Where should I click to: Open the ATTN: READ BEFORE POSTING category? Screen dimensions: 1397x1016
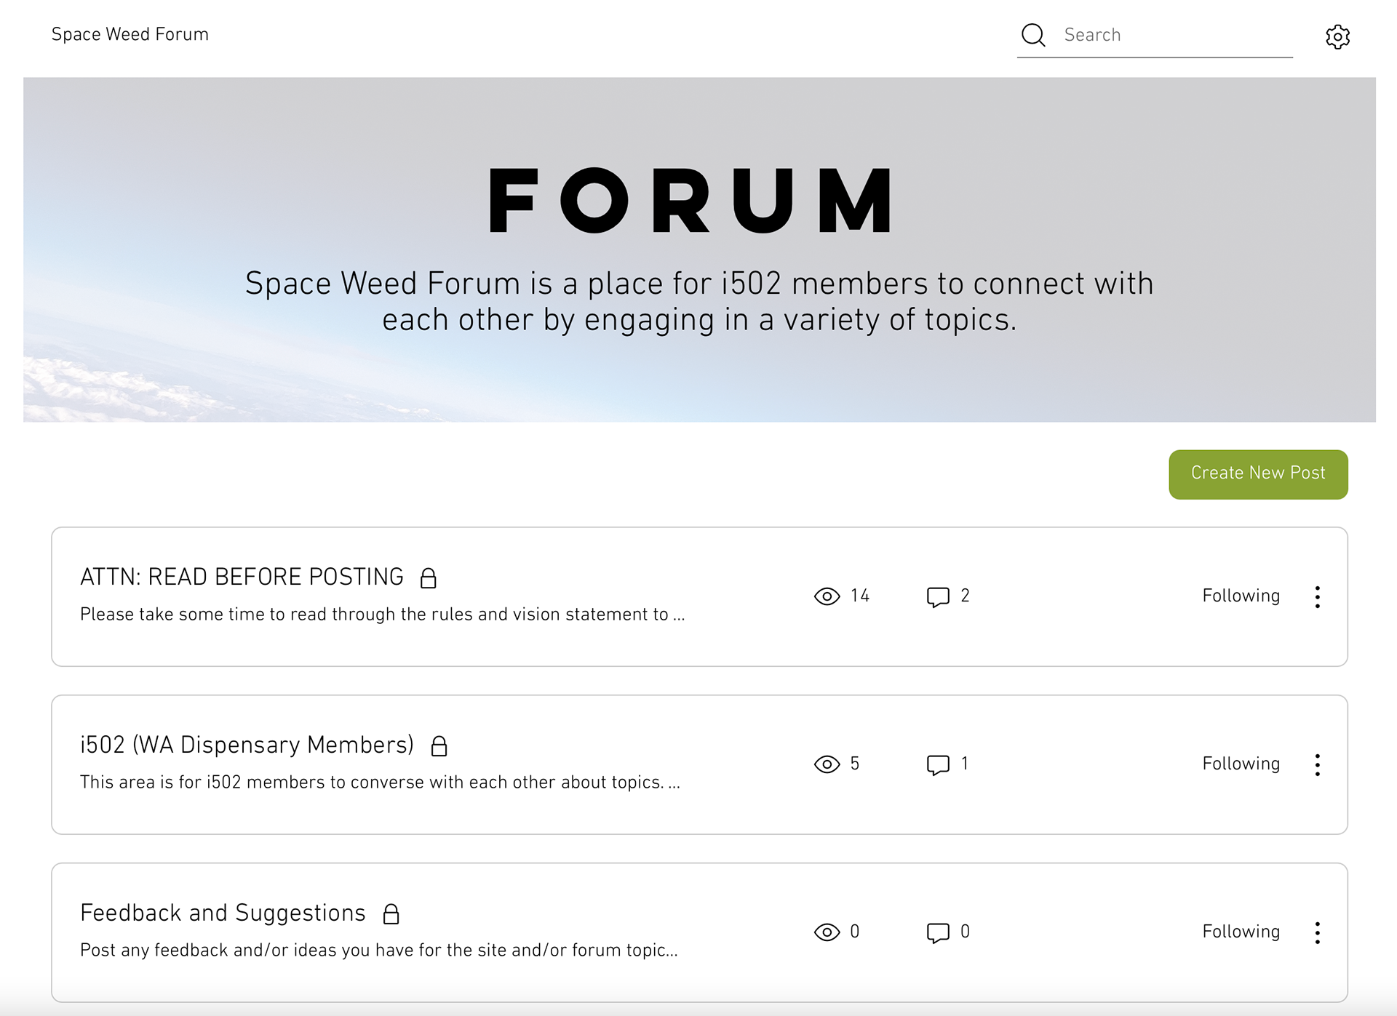tap(242, 577)
